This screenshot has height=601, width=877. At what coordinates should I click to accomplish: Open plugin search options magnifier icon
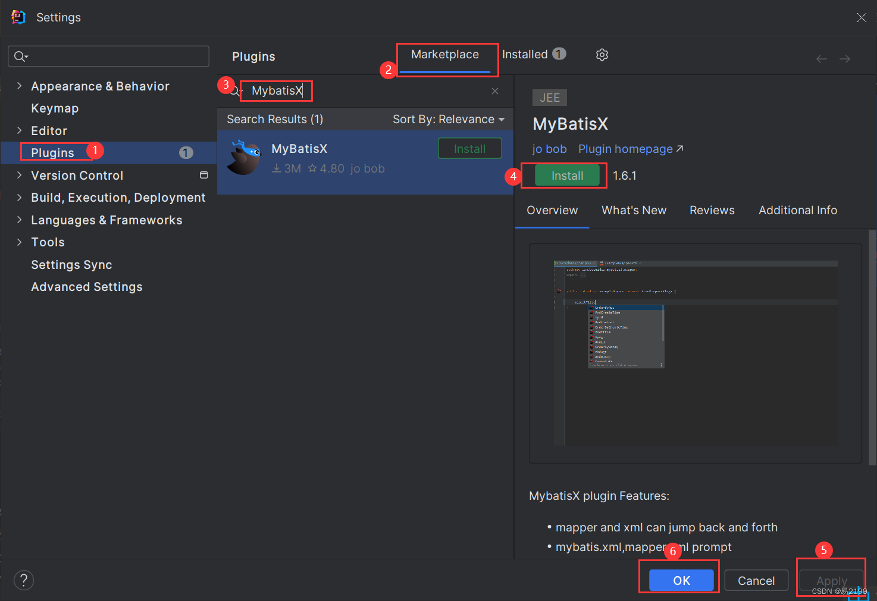pos(236,91)
